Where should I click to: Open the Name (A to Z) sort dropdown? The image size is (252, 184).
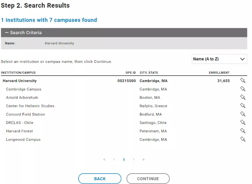(219, 59)
